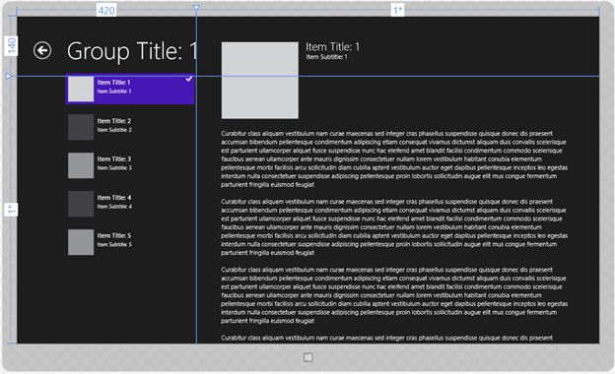615x374 pixels.
Task: Click the thumbnail beside Item Title: 3
Action: [x=81, y=165]
